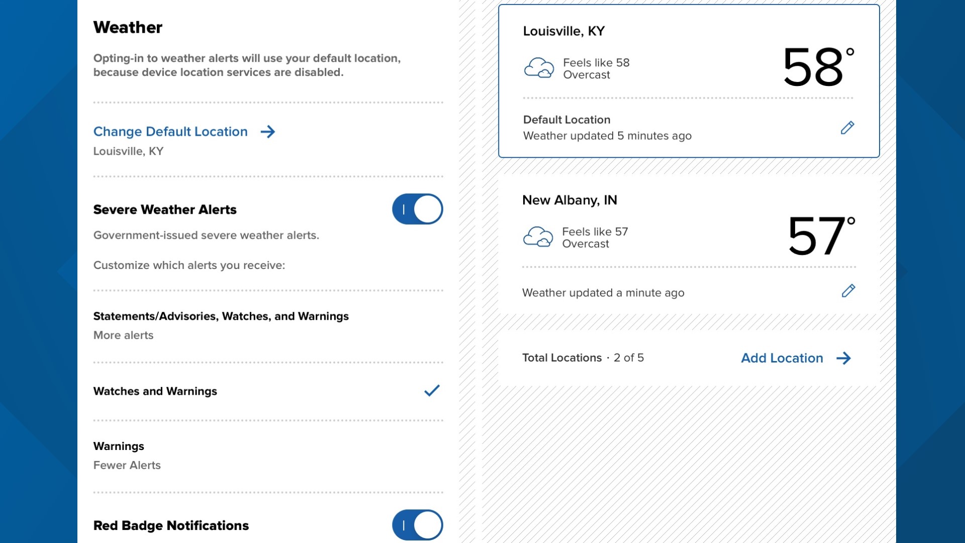Click the Default Location label on Louisville card

tap(566, 120)
